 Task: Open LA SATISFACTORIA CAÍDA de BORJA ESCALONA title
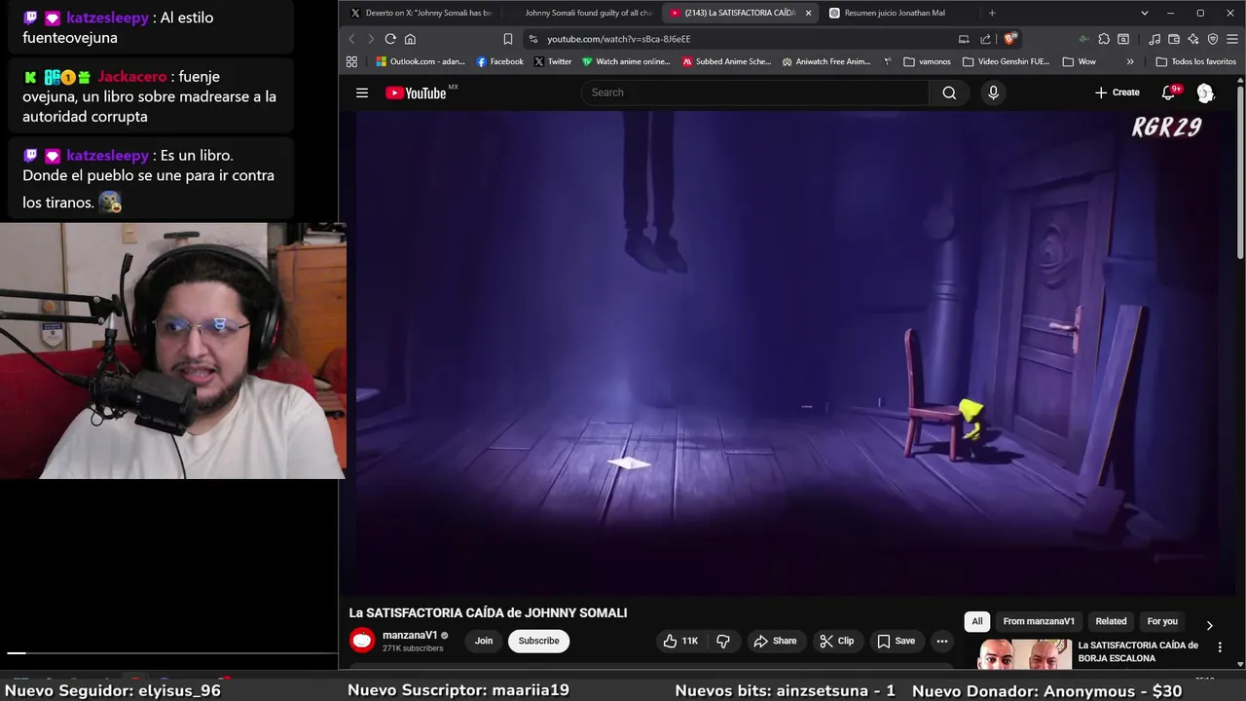coord(1138,651)
